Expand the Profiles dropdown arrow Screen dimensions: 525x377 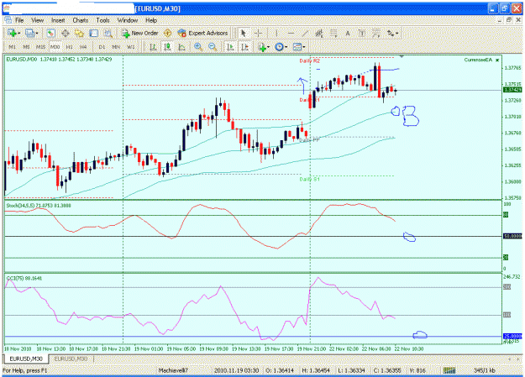tap(37, 34)
